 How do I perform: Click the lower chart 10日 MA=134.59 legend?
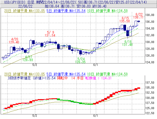(x=107, y=74)
